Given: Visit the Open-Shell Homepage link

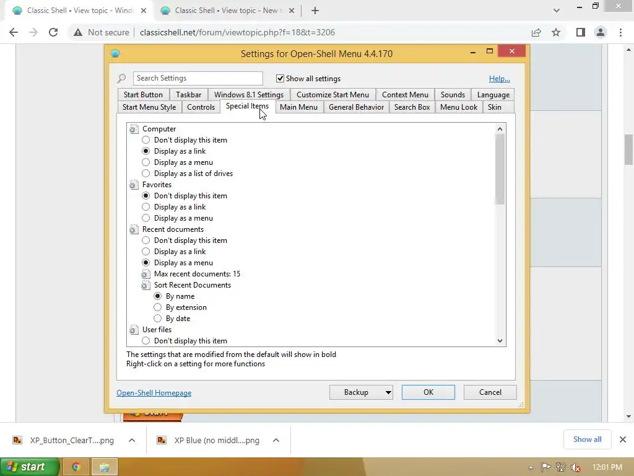Looking at the screenshot, I should coord(154,393).
